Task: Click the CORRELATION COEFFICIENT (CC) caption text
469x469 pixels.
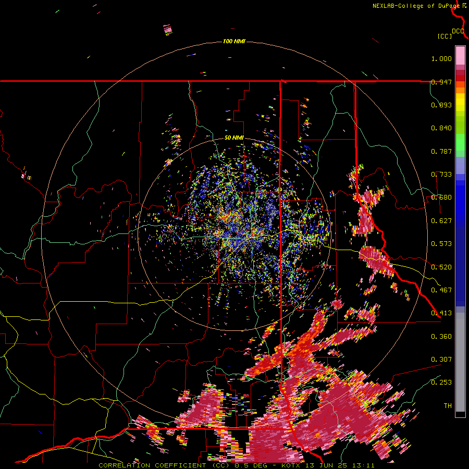Action: coord(164,465)
